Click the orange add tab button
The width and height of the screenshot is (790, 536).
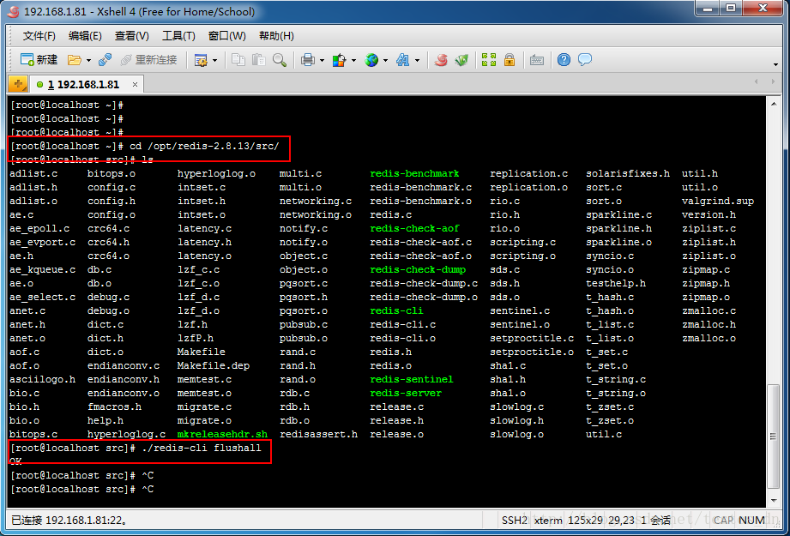[x=18, y=84]
